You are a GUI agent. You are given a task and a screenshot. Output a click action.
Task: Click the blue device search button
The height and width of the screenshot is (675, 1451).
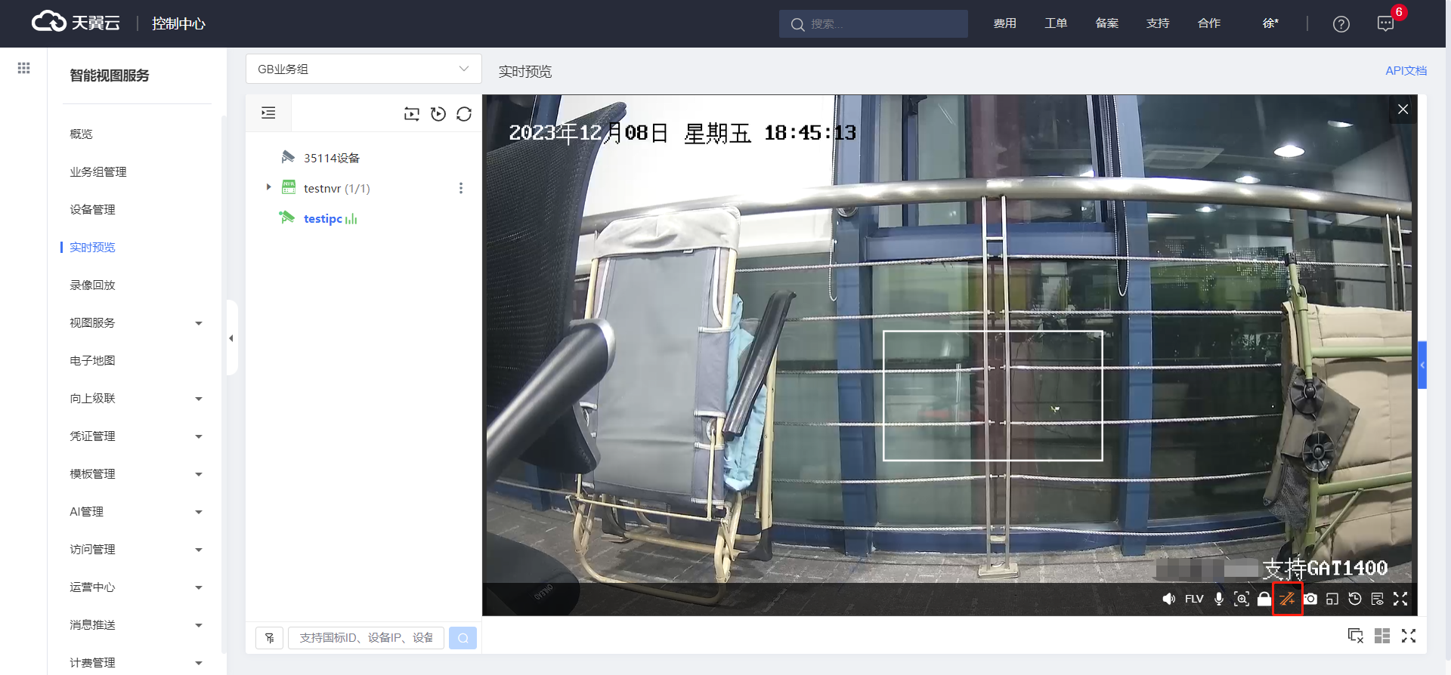click(463, 638)
